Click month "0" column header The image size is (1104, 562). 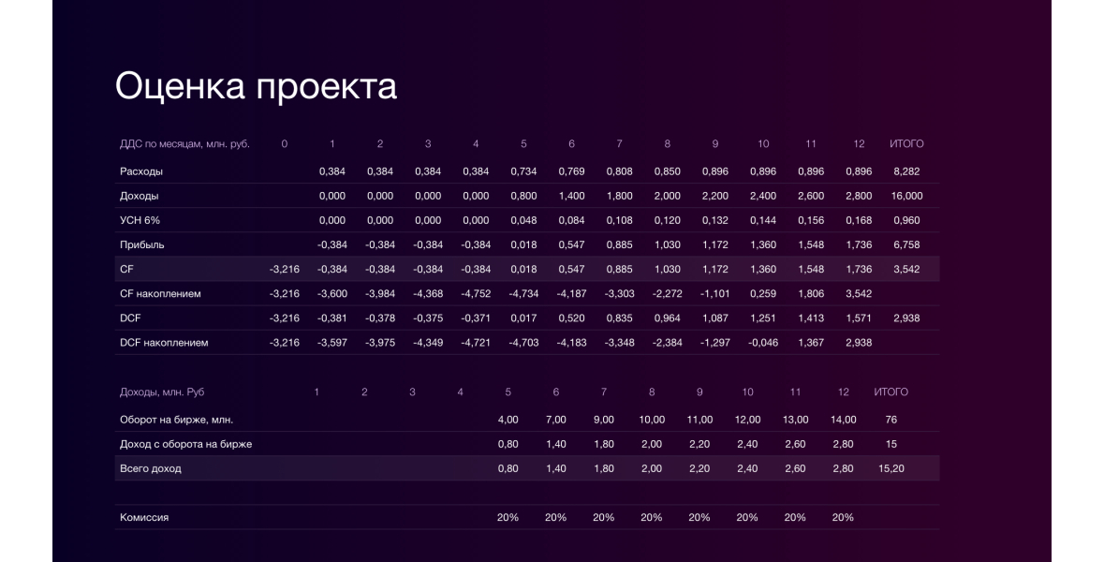(285, 143)
